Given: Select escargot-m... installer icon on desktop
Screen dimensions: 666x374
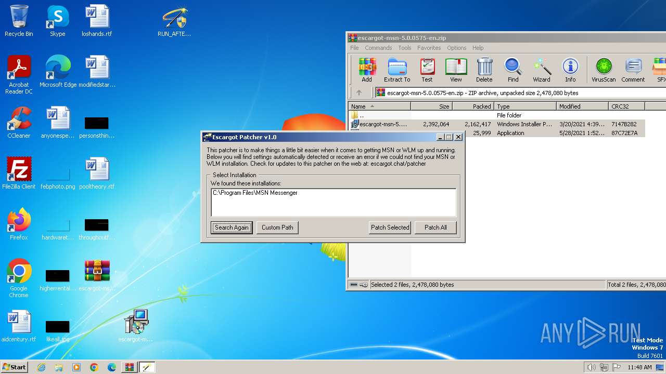Looking at the screenshot, I should (x=136, y=326).
